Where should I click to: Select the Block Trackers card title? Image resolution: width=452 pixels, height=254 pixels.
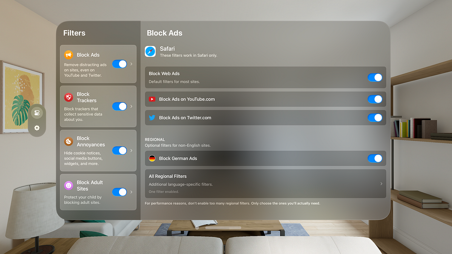[86, 97]
